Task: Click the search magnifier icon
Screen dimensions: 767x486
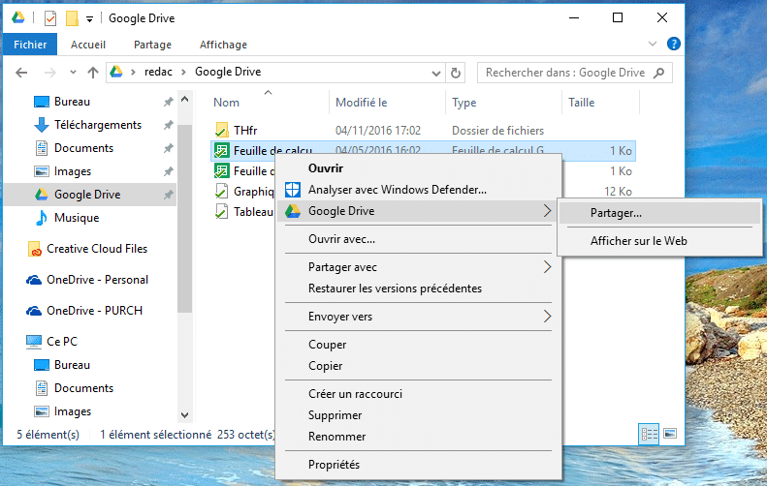Action: point(659,73)
